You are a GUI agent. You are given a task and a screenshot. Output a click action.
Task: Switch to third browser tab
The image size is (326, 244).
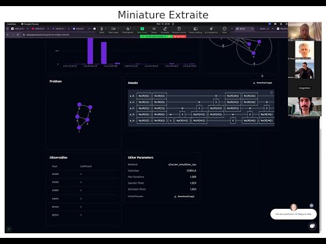60,28
